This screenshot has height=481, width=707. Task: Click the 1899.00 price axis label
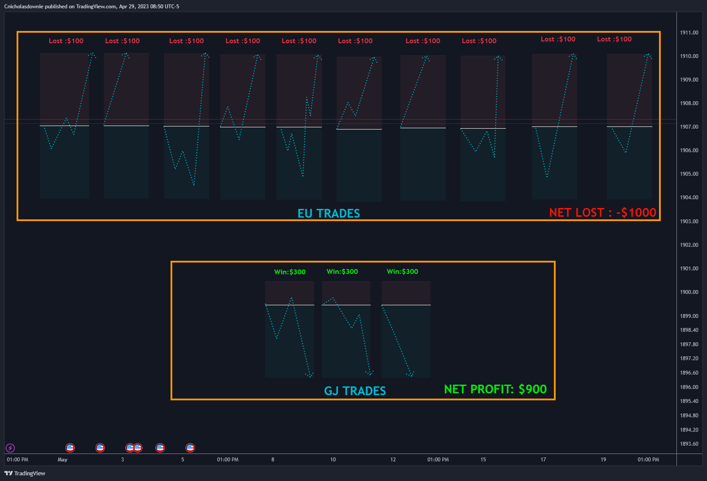[x=689, y=316]
